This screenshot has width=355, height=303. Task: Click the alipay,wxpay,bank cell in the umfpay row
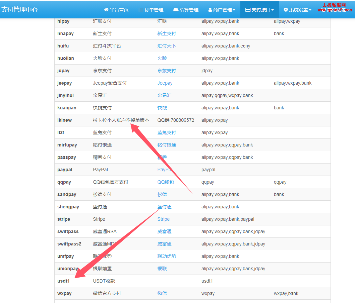(220, 257)
